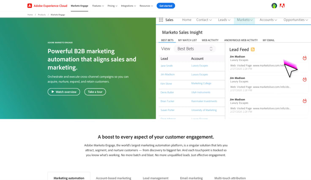311x180 pixels.
Task: Switch to the Web Activity tab
Action: click(210, 40)
